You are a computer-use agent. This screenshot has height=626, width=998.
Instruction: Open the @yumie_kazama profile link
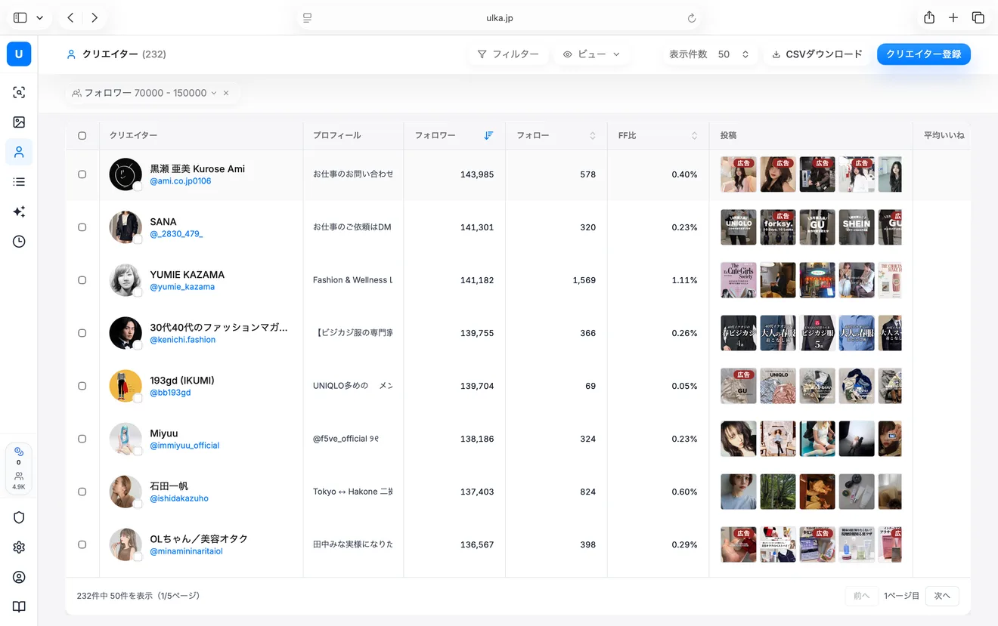click(182, 287)
